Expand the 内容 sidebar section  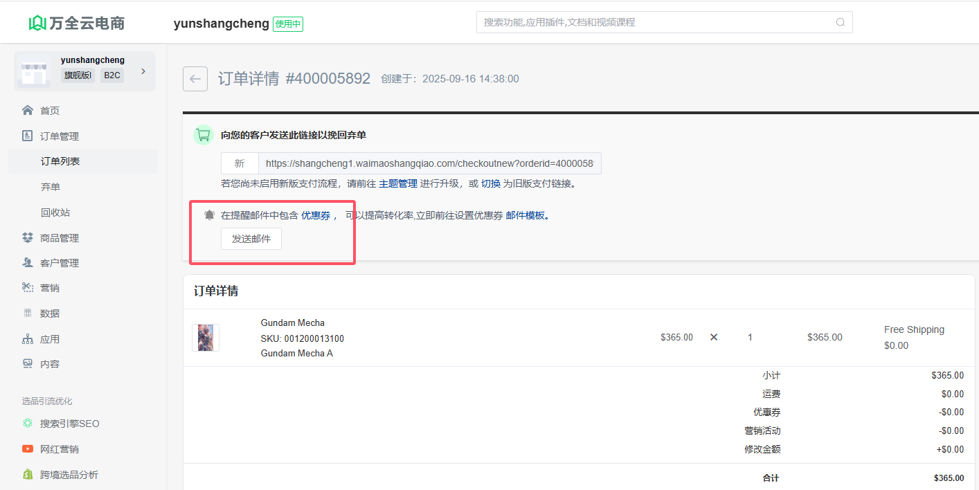[x=50, y=364]
